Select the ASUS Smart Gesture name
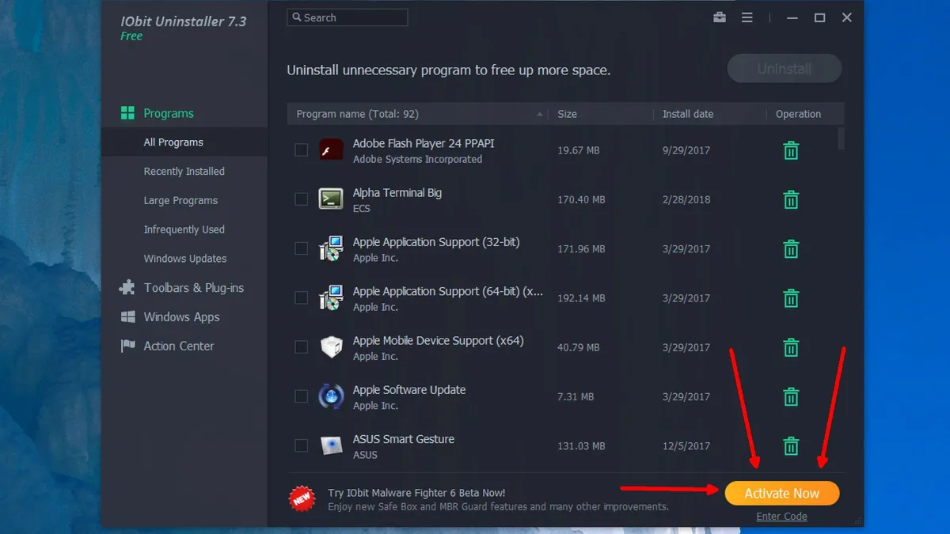This screenshot has width=950, height=534. click(404, 439)
